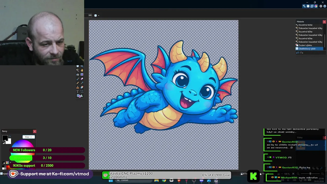Select the Gradient tool
This screenshot has width=327, height=184.
coord(82,74)
